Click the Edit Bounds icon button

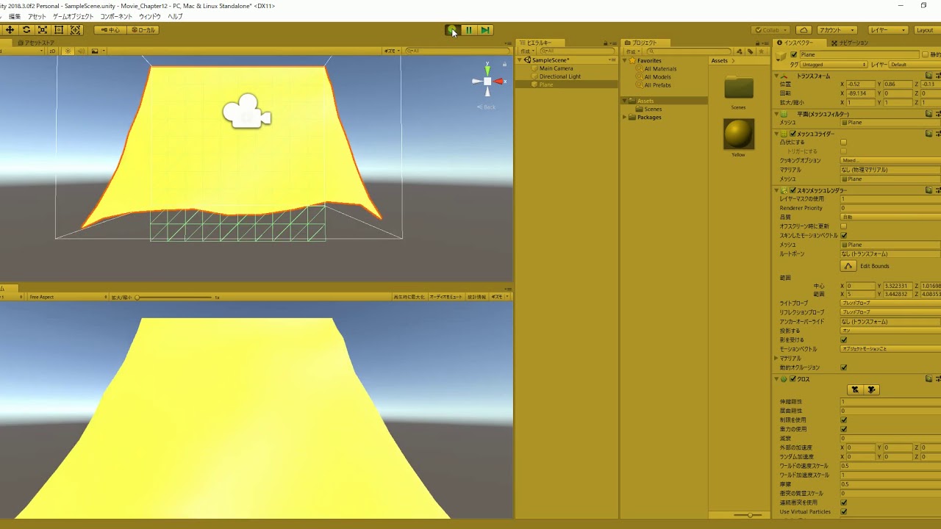[x=848, y=266]
